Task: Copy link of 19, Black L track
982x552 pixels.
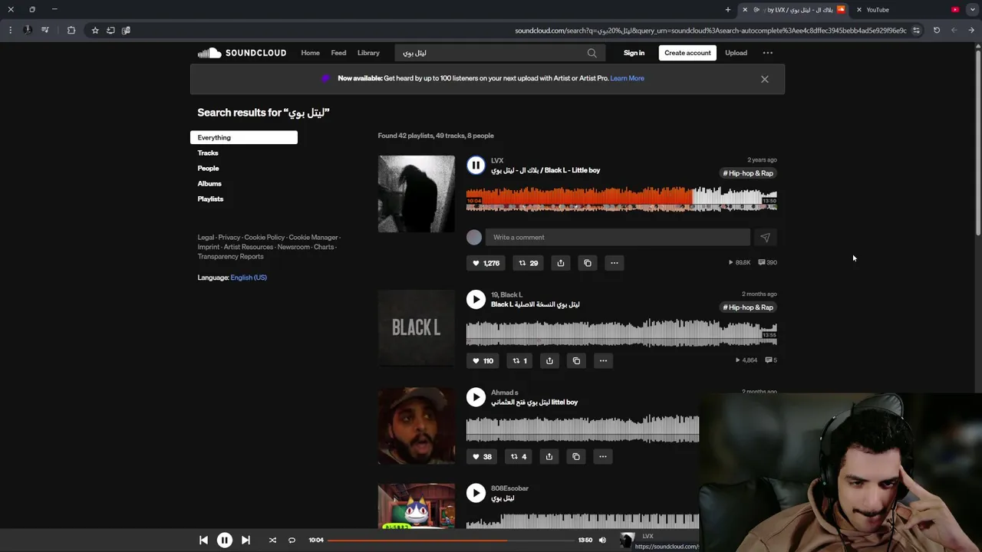Action: (x=576, y=360)
